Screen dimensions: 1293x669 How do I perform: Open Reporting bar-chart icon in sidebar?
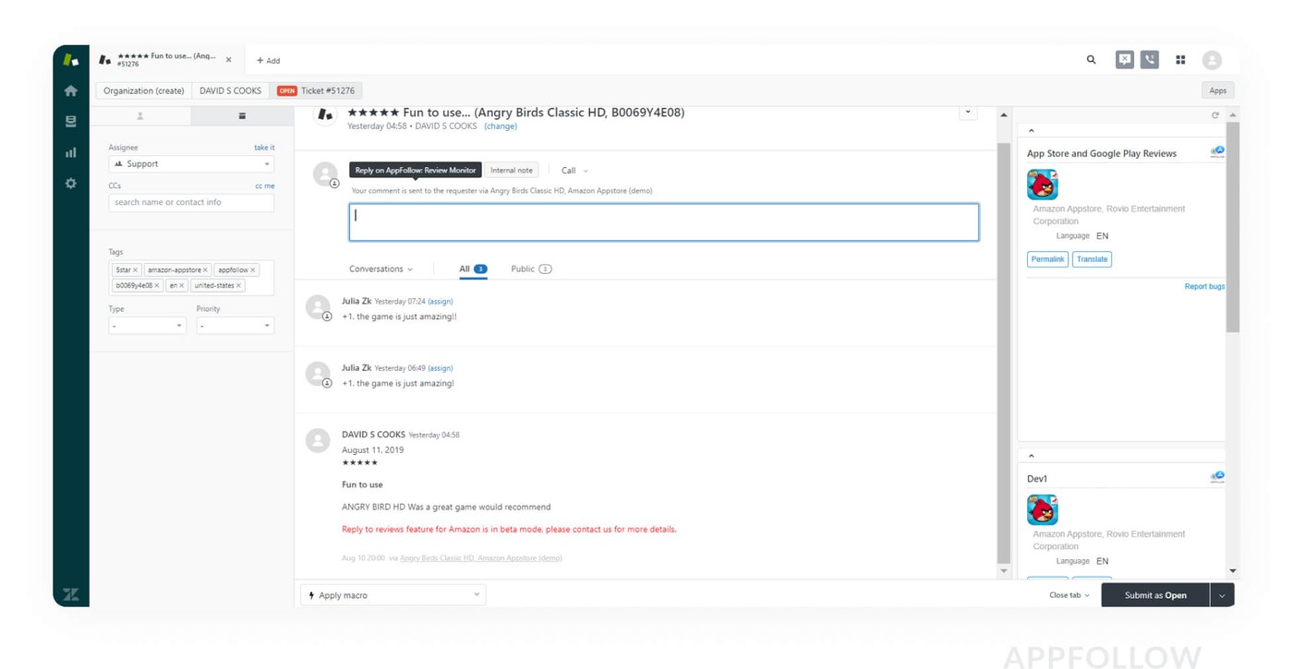(70, 152)
